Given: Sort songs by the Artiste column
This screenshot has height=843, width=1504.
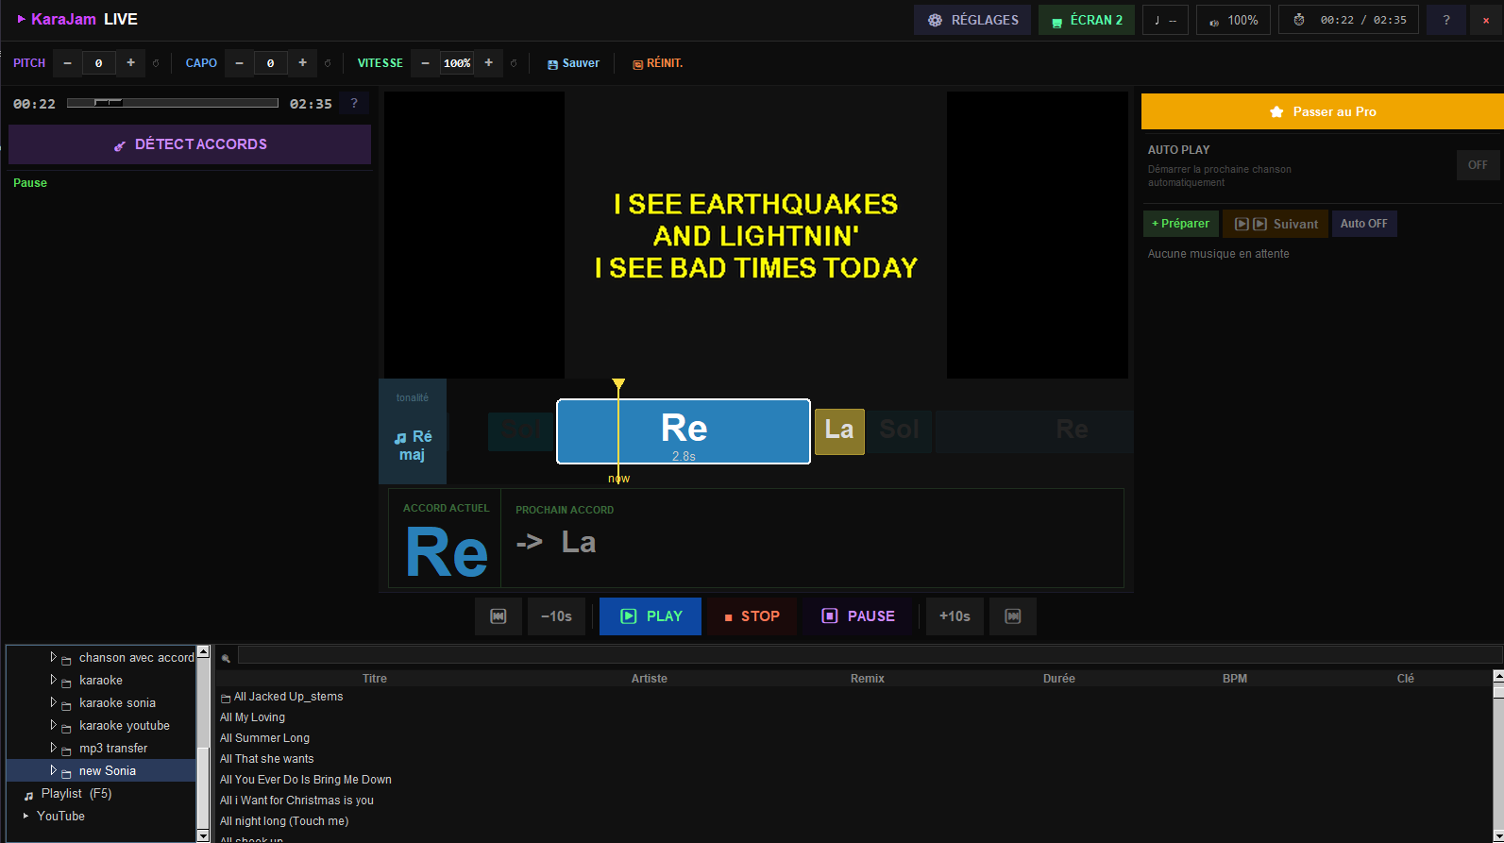Looking at the screenshot, I should (x=650, y=679).
